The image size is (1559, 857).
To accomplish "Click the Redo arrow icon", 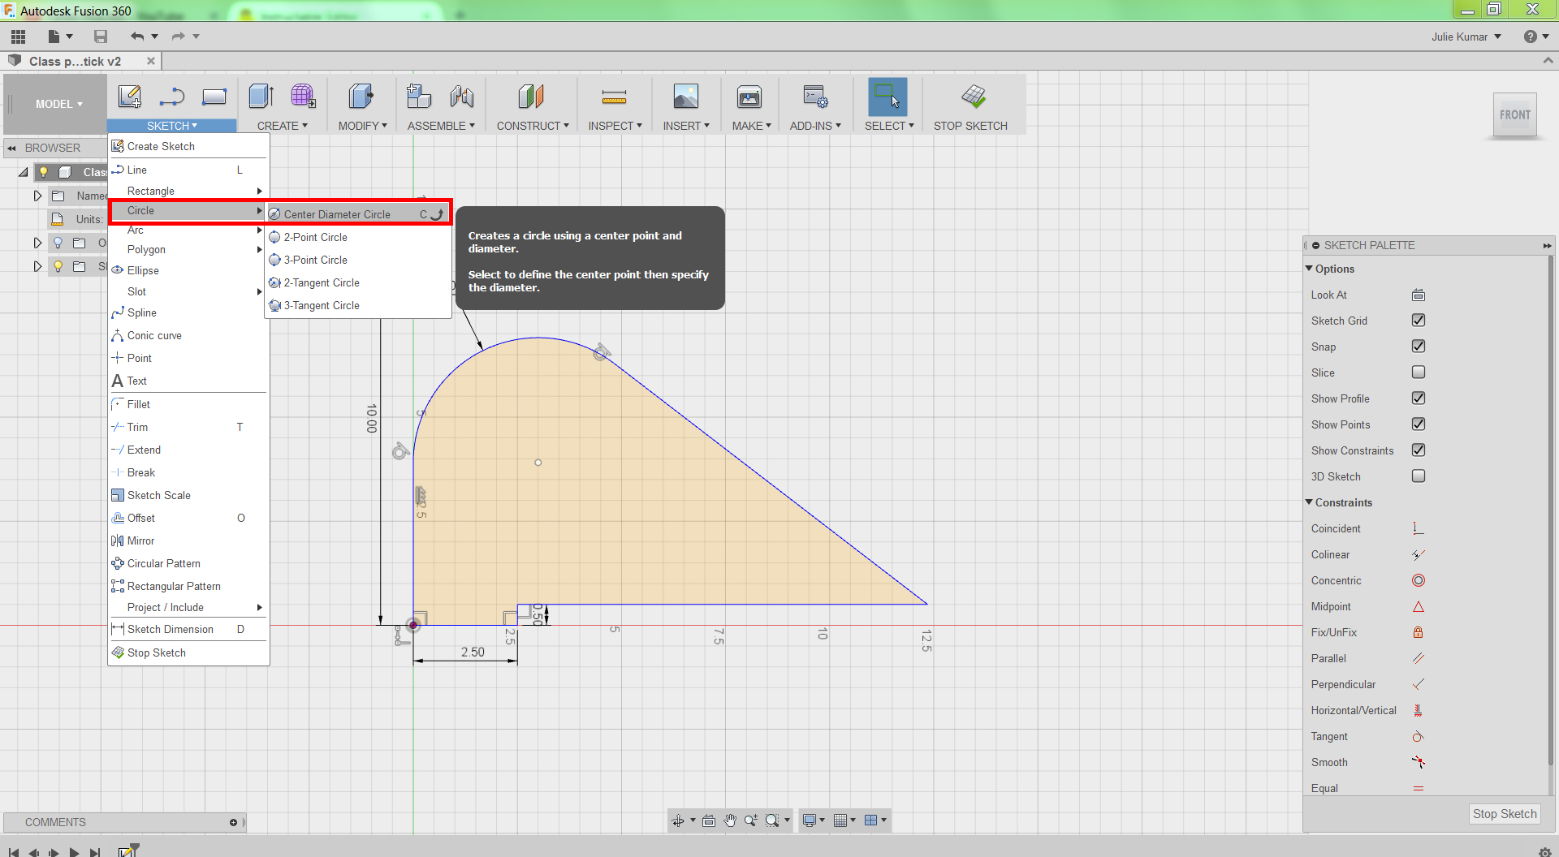I will click(179, 37).
